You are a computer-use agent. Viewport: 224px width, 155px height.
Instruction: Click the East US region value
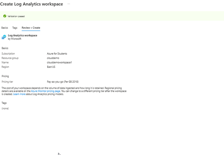tap(51, 67)
